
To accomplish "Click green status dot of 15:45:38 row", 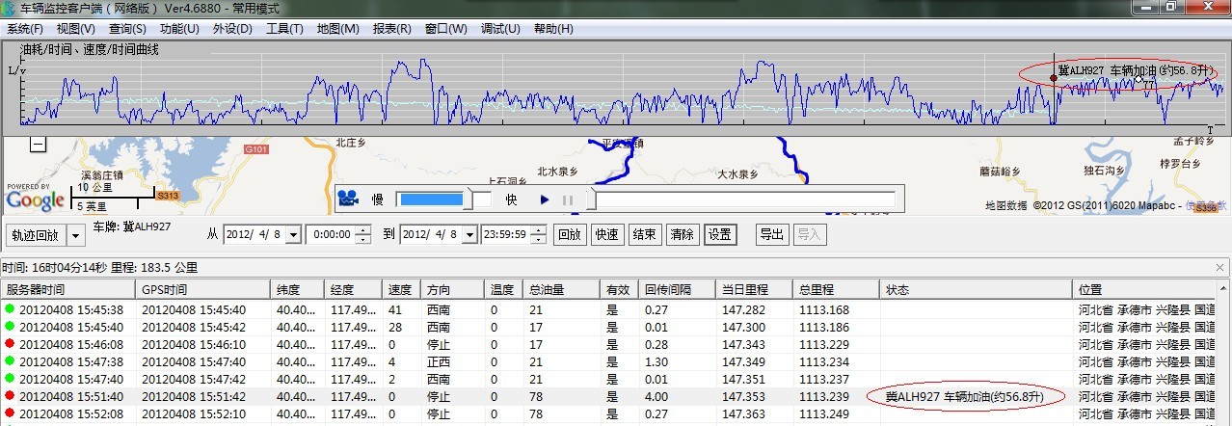I will point(10,309).
